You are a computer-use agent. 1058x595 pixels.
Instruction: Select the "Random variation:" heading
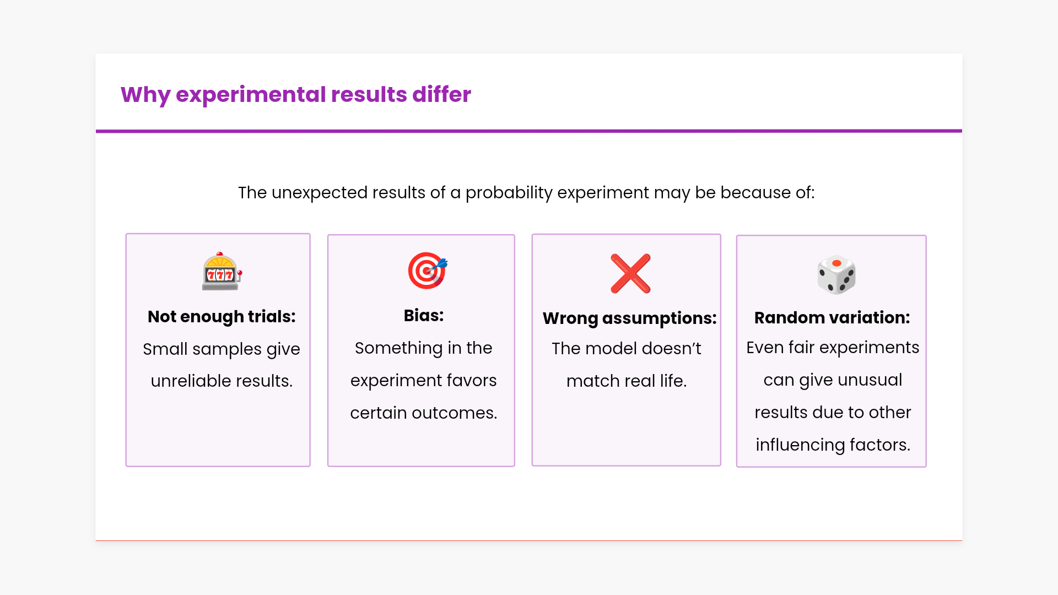pyautogui.click(x=832, y=318)
